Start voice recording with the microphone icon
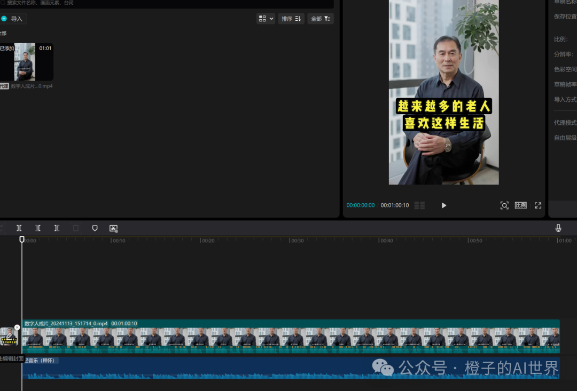Viewport: 577px width, 391px height. click(x=558, y=228)
